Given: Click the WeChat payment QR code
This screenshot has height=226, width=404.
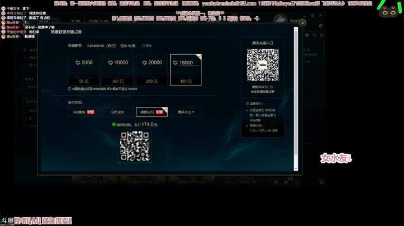Looking at the screenshot, I should click(135, 146).
